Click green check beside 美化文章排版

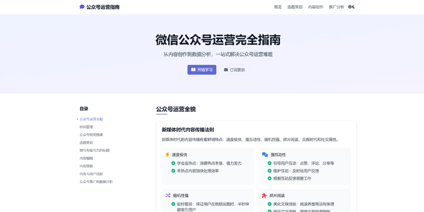click(270, 204)
